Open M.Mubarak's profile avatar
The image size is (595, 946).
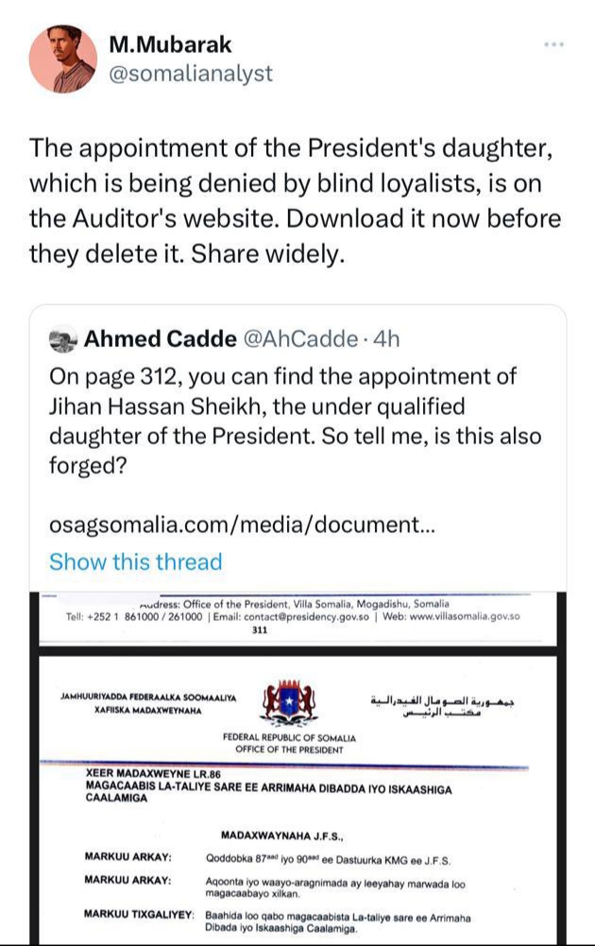click(62, 59)
